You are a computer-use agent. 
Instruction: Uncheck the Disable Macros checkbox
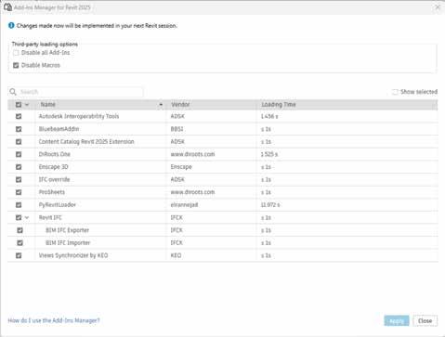coord(16,65)
